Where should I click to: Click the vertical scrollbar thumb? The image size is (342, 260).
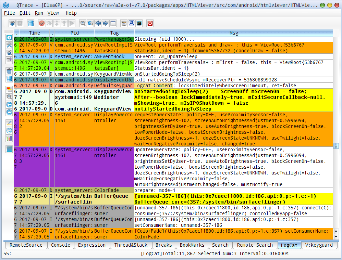[x=336, y=146]
